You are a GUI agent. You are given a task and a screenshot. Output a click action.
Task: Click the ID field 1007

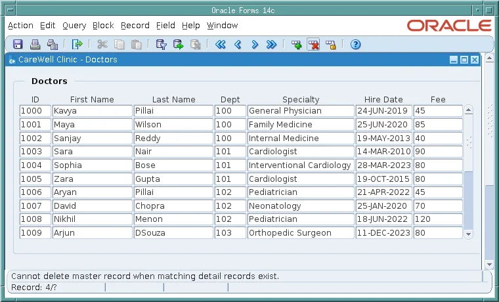[x=35, y=206]
